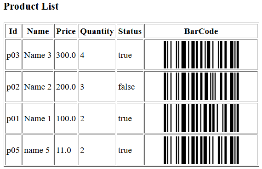The image size is (262, 169).
Task: Select the BarCode column header
Action: click(x=201, y=31)
